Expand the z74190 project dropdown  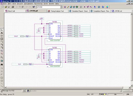tap(61, 7)
